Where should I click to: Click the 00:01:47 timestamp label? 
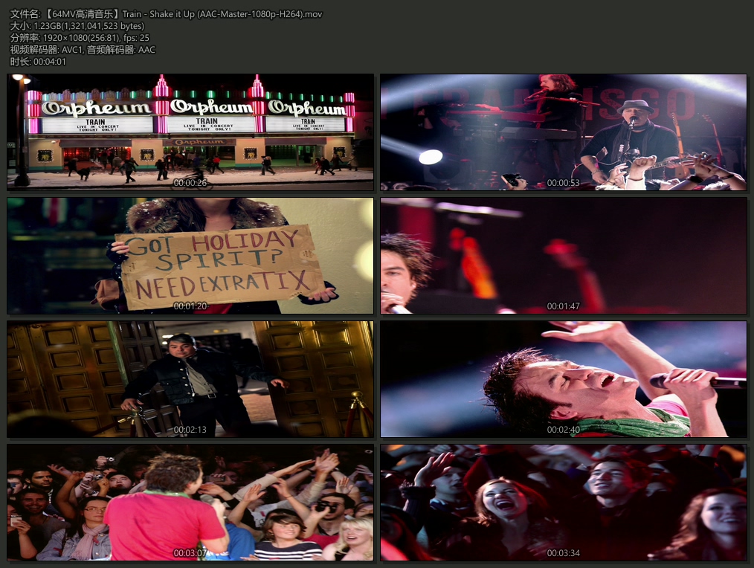(564, 306)
